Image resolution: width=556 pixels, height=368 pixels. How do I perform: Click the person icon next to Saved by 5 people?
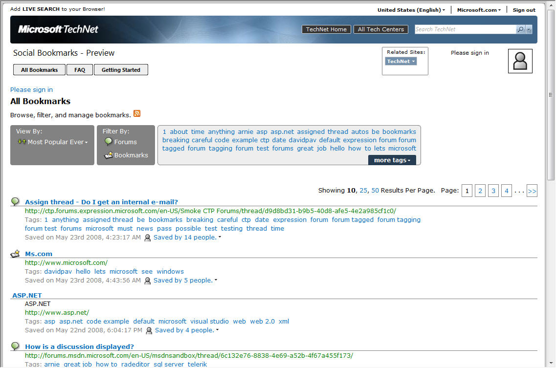point(148,281)
